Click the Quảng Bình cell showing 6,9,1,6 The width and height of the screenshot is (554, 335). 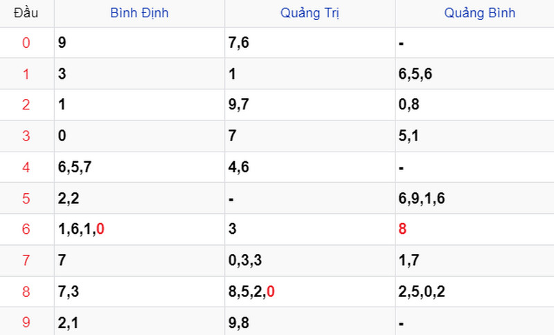[x=474, y=198]
